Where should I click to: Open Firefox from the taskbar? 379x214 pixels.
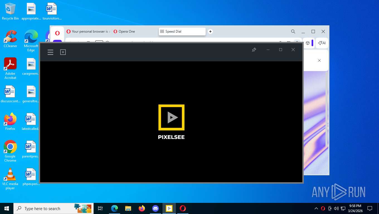point(142,208)
